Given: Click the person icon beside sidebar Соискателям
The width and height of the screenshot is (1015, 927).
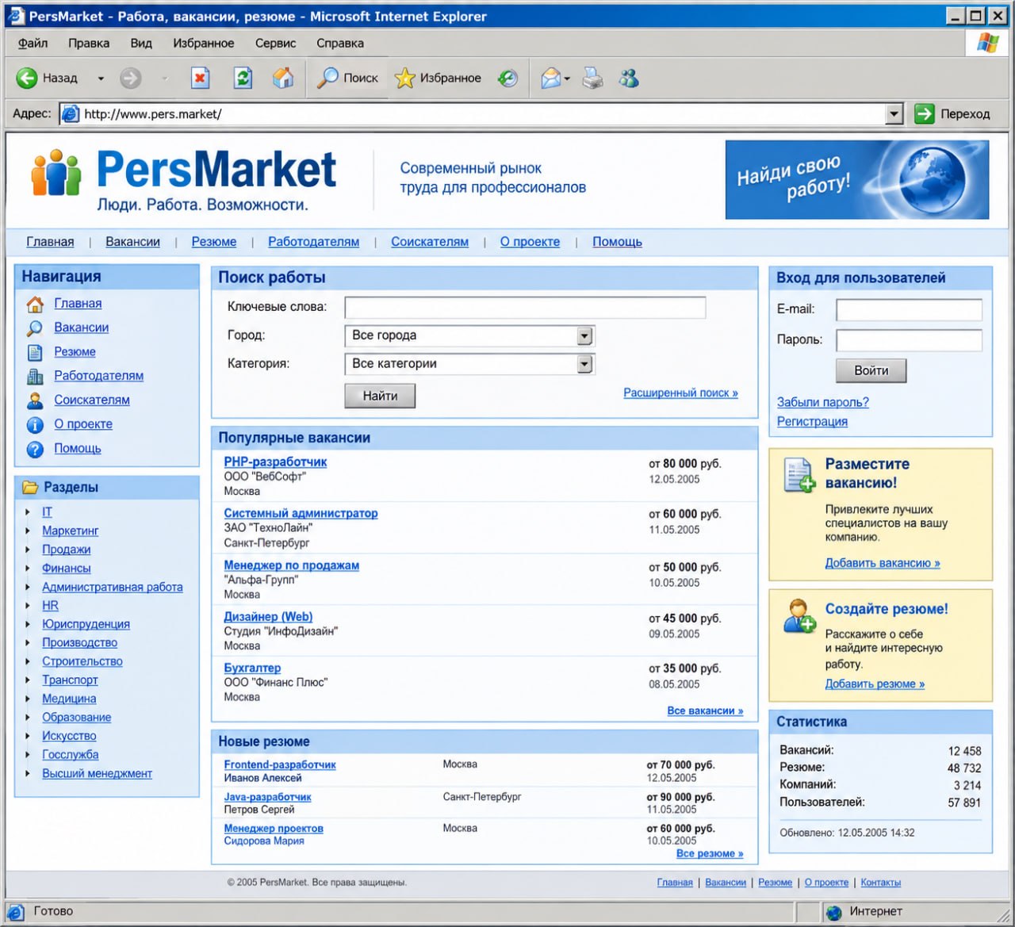Looking at the screenshot, I should point(35,400).
